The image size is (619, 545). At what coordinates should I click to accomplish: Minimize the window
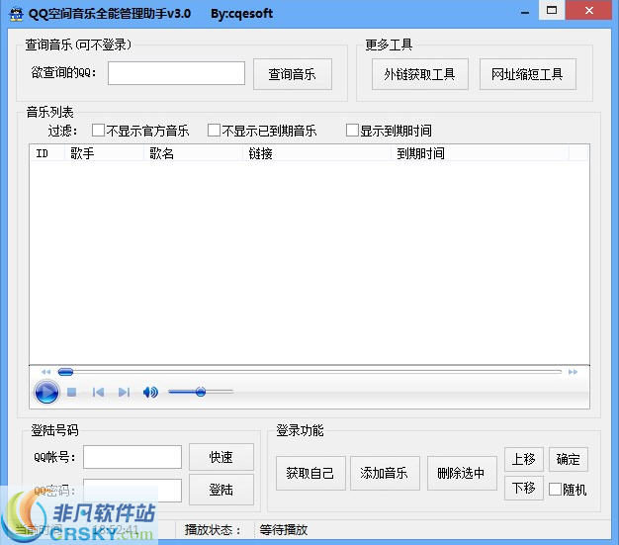click(x=525, y=13)
